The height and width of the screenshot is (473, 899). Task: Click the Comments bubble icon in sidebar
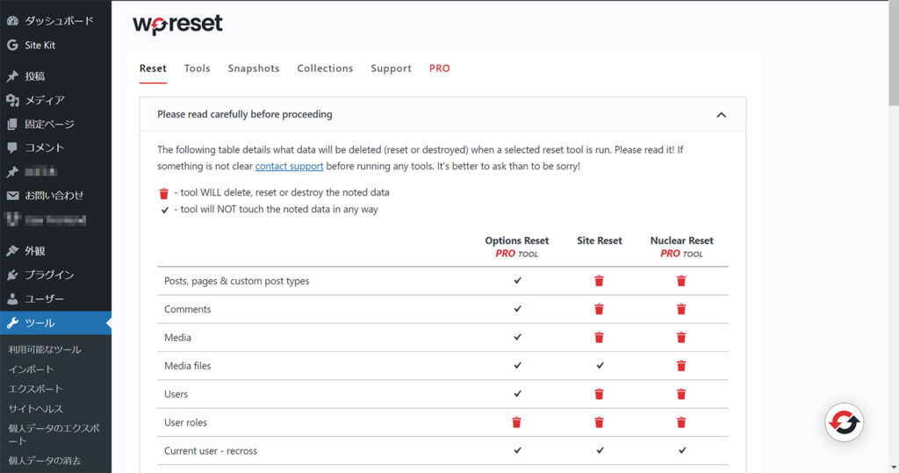(x=12, y=147)
